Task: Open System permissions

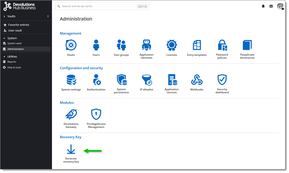Action: pos(121,80)
